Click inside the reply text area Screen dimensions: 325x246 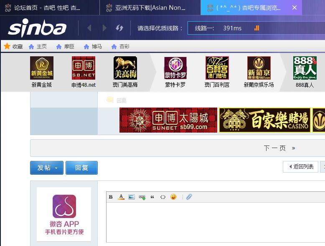[216, 222]
